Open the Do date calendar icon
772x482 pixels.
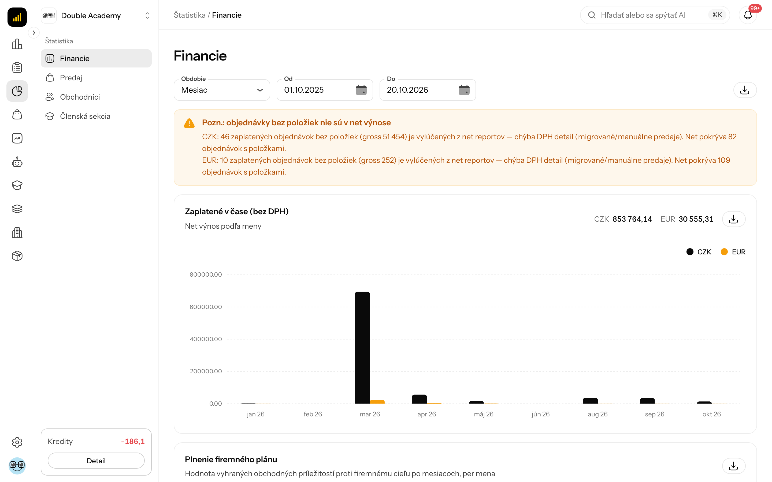(x=464, y=90)
